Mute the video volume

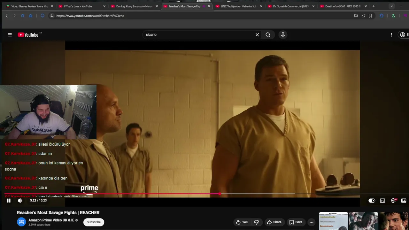[20, 201]
